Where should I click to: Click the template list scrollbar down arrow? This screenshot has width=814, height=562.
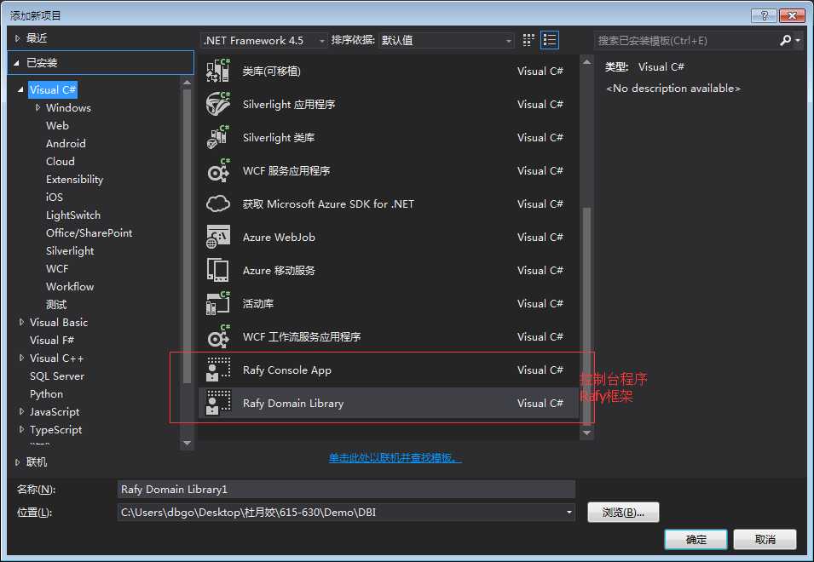(586, 433)
